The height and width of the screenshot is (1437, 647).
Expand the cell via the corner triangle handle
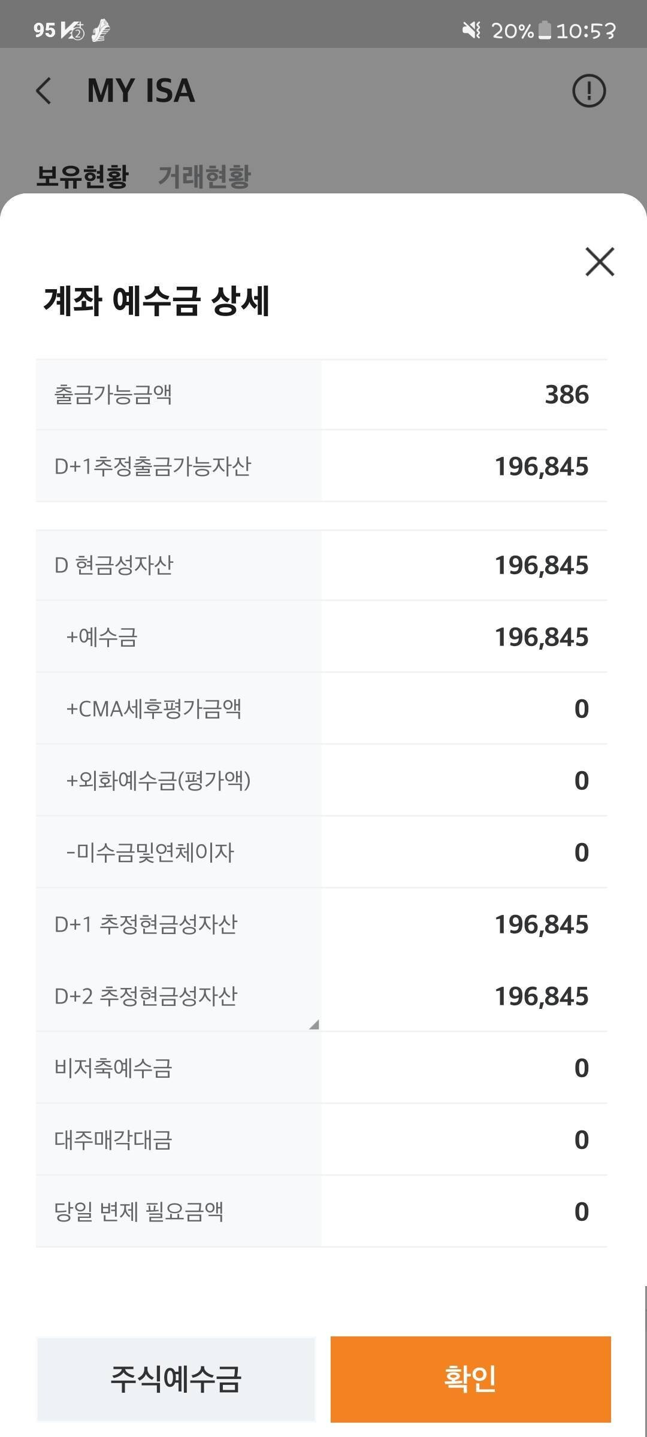(x=314, y=1023)
